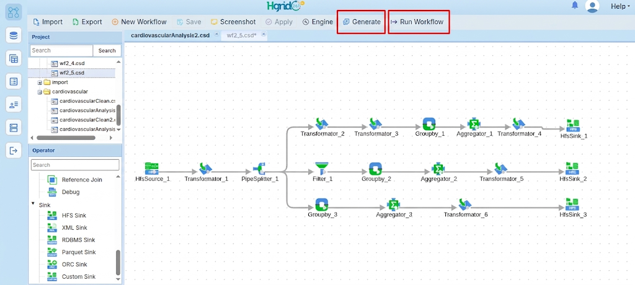Click the logout sidebar icon
Image resolution: width=635 pixels, height=285 pixels.
[x=14, y=151]
